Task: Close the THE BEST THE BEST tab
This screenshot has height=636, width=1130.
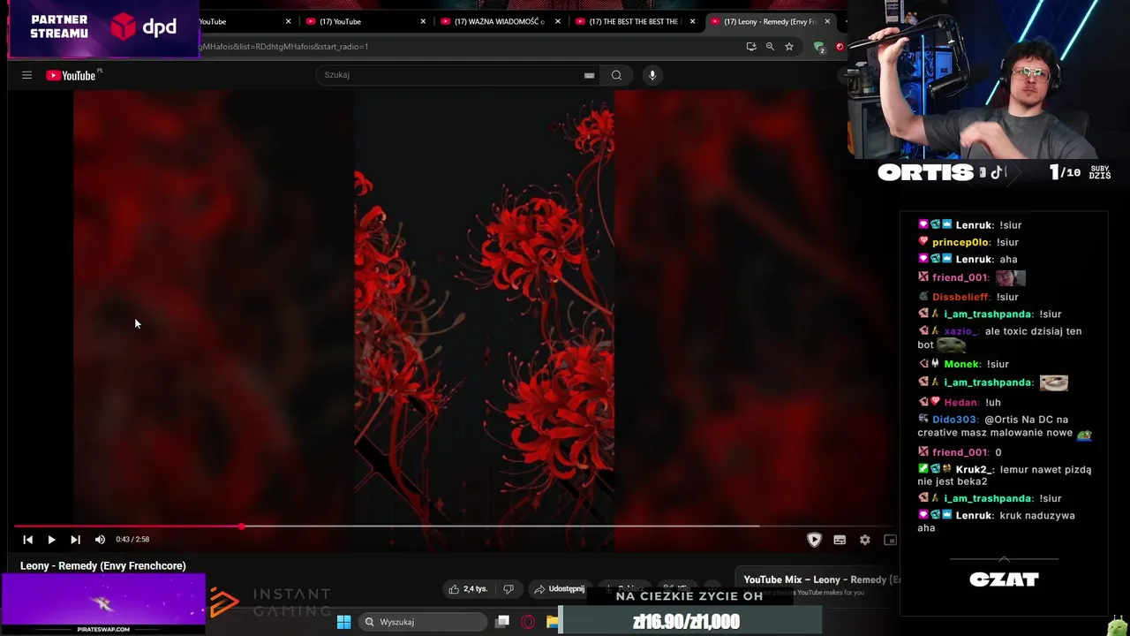Action: tap(692, 21)
